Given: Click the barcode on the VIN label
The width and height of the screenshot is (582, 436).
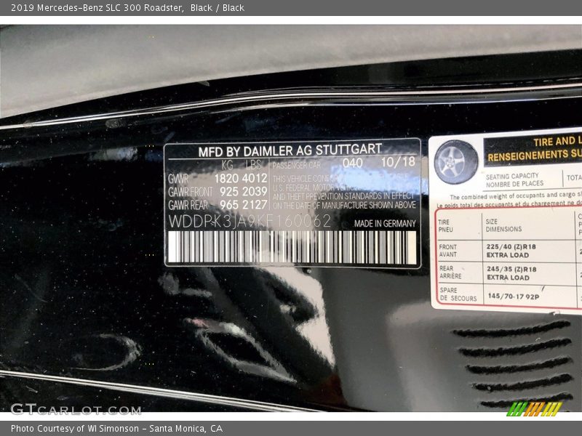Looking at the screenshot, I should 292,247.
